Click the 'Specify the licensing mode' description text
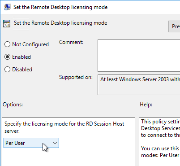This screenshot has height=166, width=180. [64, 127]
